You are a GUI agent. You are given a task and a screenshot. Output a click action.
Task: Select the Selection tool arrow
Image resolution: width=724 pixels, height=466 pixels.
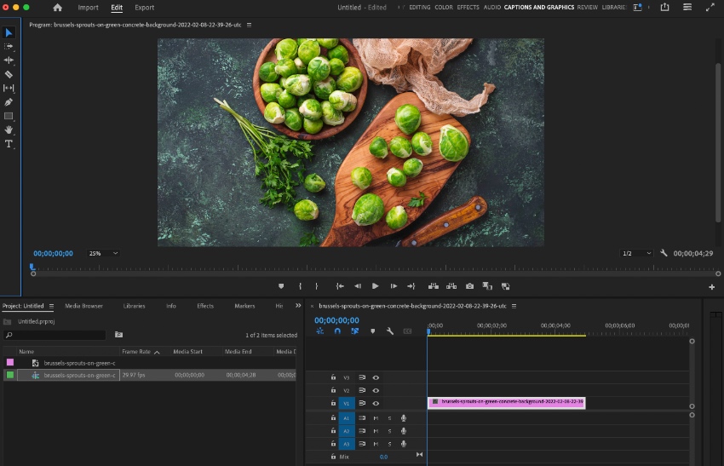click(x=9, y=32)
